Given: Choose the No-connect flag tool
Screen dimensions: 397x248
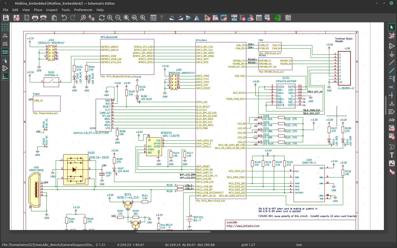Looking at the screenshot, I should click(x=392, y=87).
